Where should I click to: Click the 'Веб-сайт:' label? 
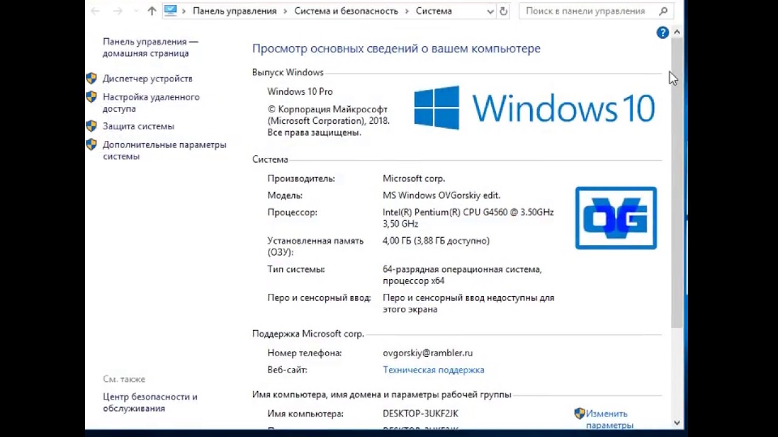287,370
